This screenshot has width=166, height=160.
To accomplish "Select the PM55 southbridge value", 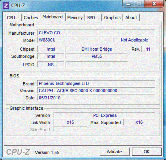I will [96, 56].
